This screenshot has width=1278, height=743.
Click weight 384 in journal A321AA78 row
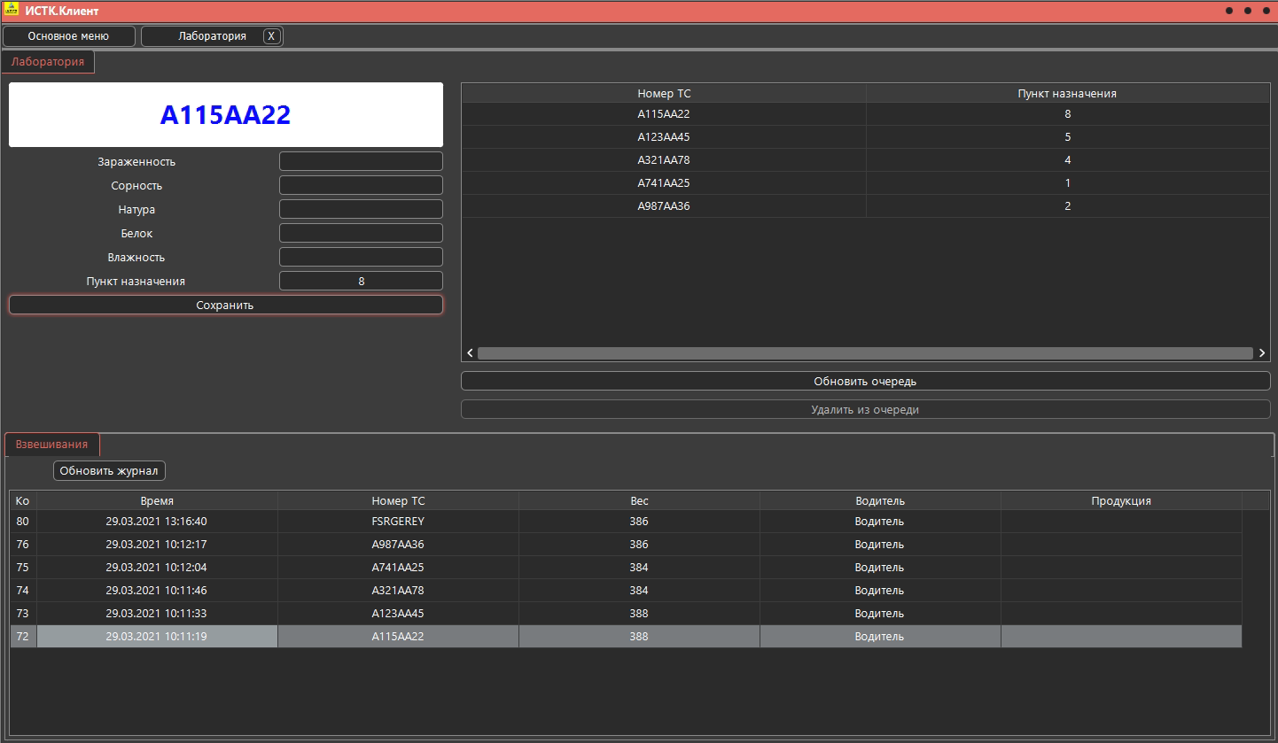click(639, 591)
